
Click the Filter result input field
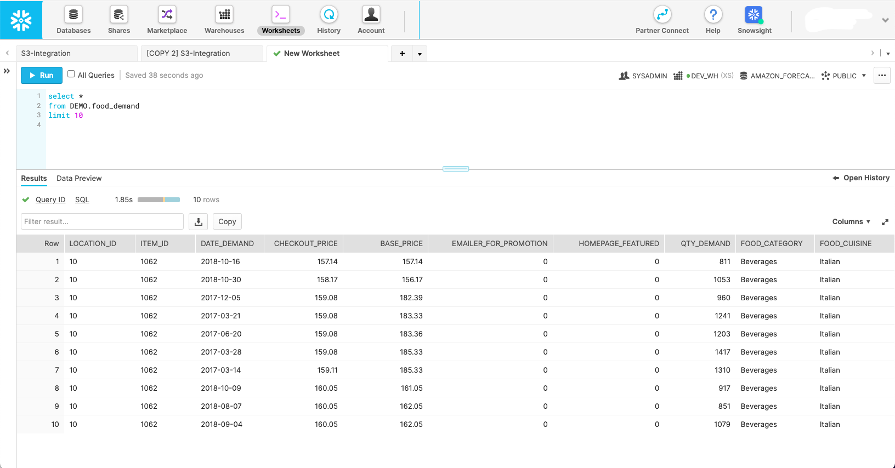102,221
